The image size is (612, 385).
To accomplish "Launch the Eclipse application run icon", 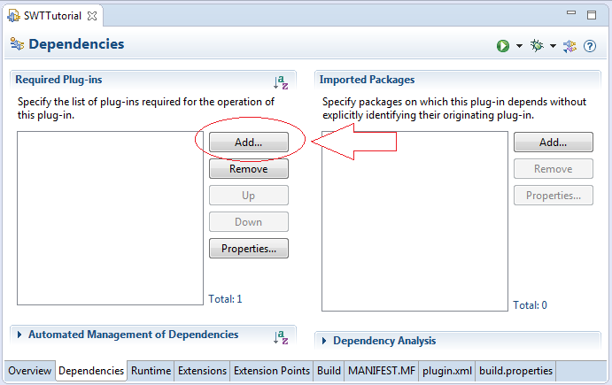I will pyautogui.click(x=503, y=46).
